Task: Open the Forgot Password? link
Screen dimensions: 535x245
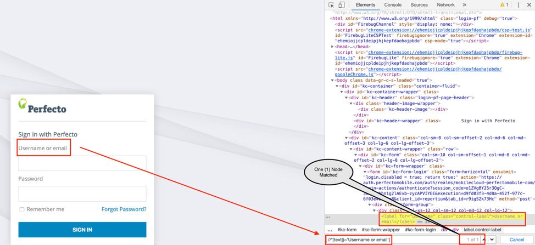Action: pos(124,209)
